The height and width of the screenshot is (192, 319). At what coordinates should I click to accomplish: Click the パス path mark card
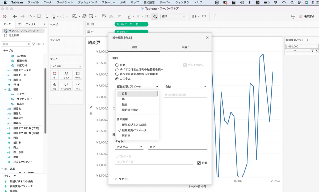click(78, 86)
